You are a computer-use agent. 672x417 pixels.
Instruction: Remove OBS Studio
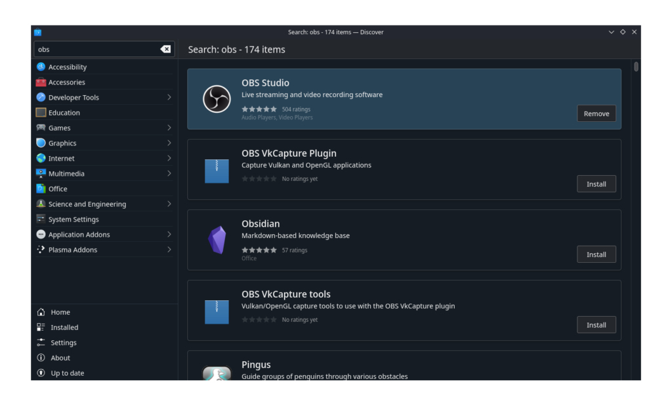(596, 113)
